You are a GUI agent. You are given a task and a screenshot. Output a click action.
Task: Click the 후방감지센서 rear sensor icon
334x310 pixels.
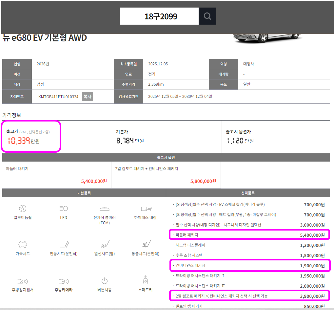[23, 281]
